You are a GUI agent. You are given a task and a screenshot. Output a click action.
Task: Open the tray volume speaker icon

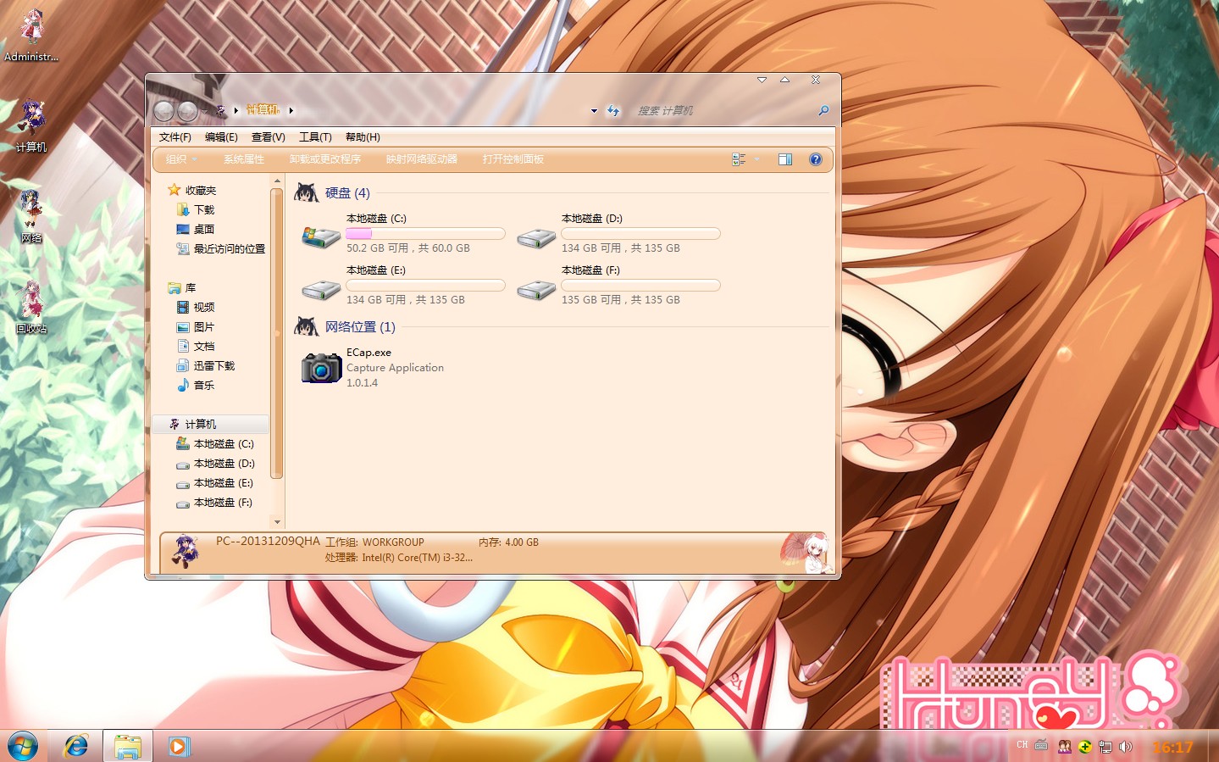(x=1126, y=747)
